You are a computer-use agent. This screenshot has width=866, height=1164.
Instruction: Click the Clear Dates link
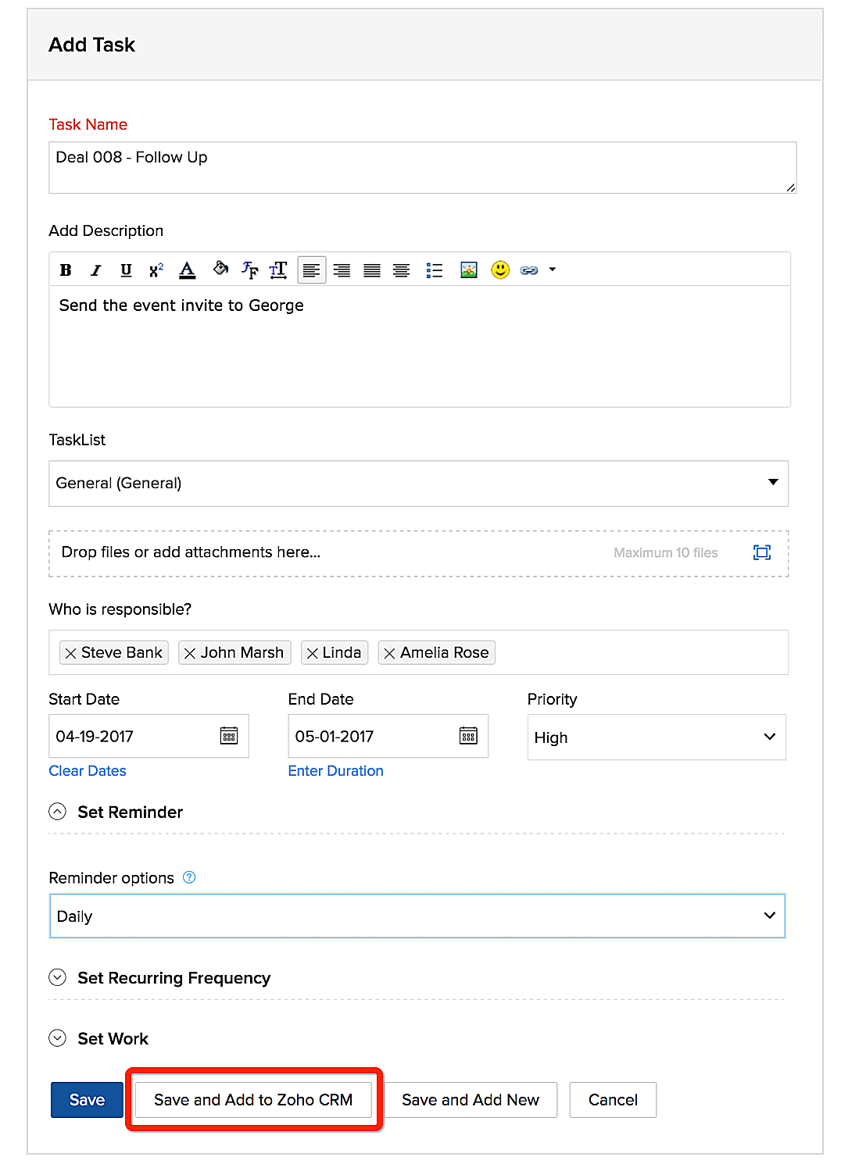click(x=88, y=771)
